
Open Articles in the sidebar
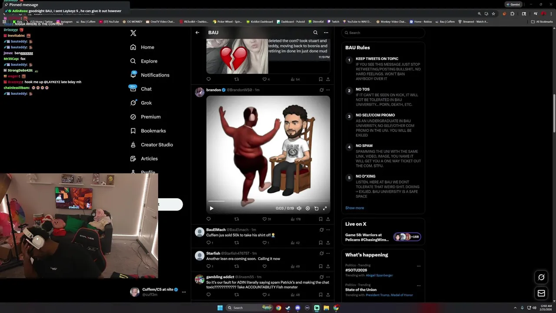[144, 159]
